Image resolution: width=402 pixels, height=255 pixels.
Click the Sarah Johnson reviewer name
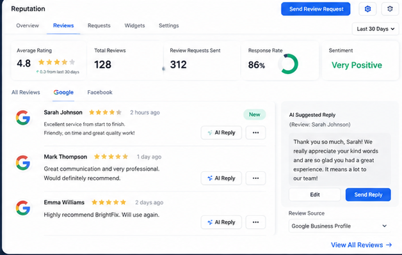pyautogui.click(x=63, y=112)
